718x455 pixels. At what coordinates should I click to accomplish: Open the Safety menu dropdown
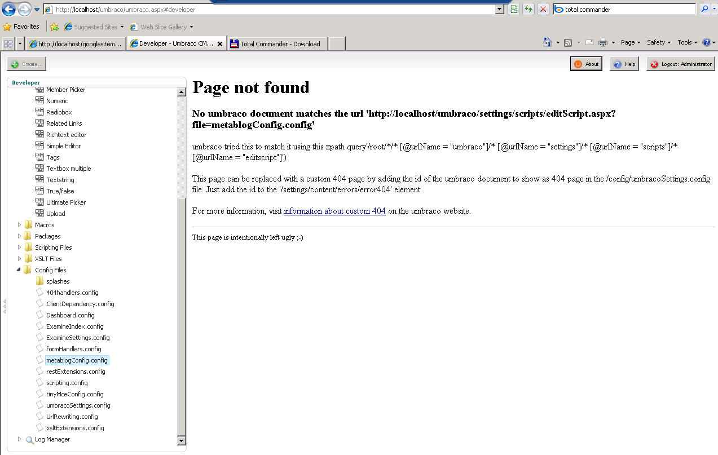pyautogui.click(x=659, y=42)
